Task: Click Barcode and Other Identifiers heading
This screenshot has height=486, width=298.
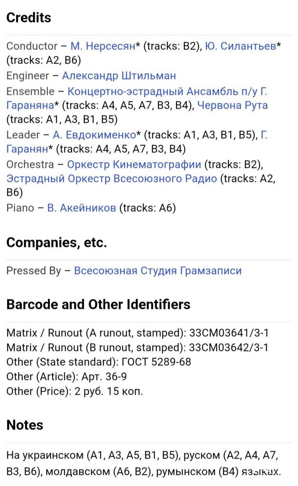Action: [x=98, y=304]
